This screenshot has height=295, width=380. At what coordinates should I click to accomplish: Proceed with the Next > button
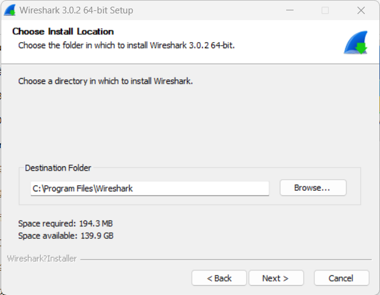[275, 278]
